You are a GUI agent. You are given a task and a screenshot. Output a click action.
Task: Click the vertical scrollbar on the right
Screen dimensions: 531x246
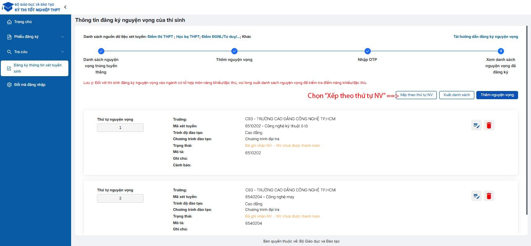tap(529, 117)
